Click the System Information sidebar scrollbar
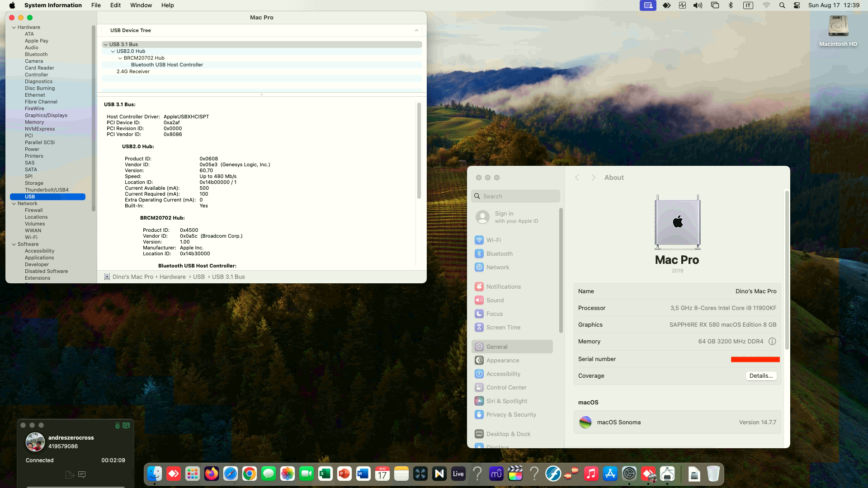Screen dimensions: 868x488 tap(93, 118)
